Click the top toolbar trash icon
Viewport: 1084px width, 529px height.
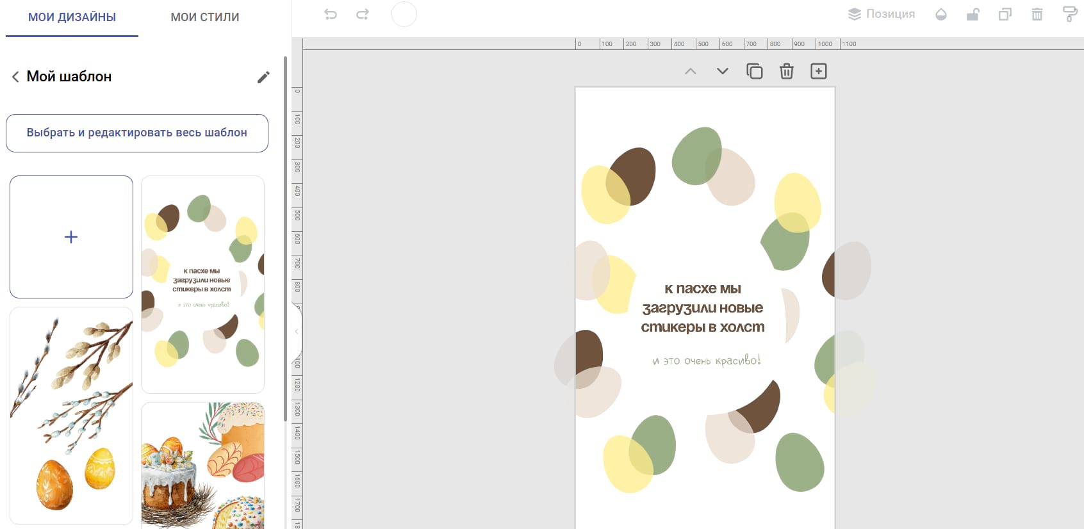pyautogui.click(x=1037, y=14)
